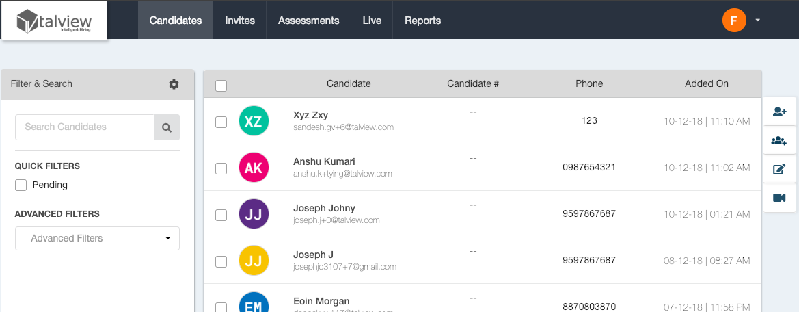Image resolution: width=799 pixels, height=312 pixels.
Task: Check the box for Joseph Johny
Action: click(x=221, y=215)
